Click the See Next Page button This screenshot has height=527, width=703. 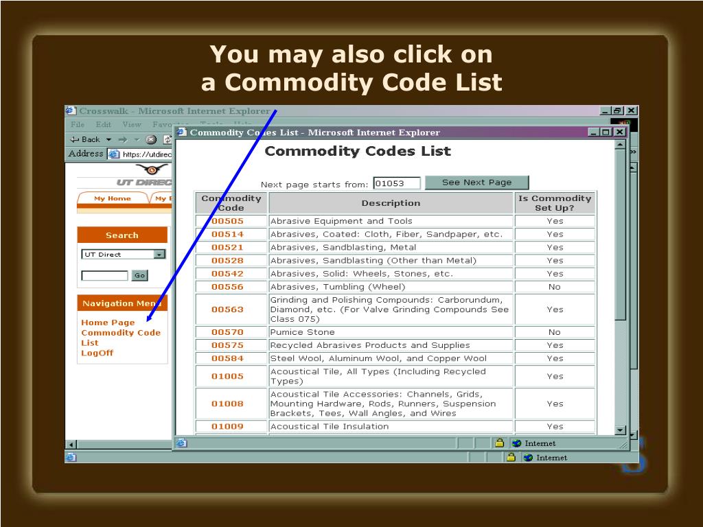tap(476, 183)
